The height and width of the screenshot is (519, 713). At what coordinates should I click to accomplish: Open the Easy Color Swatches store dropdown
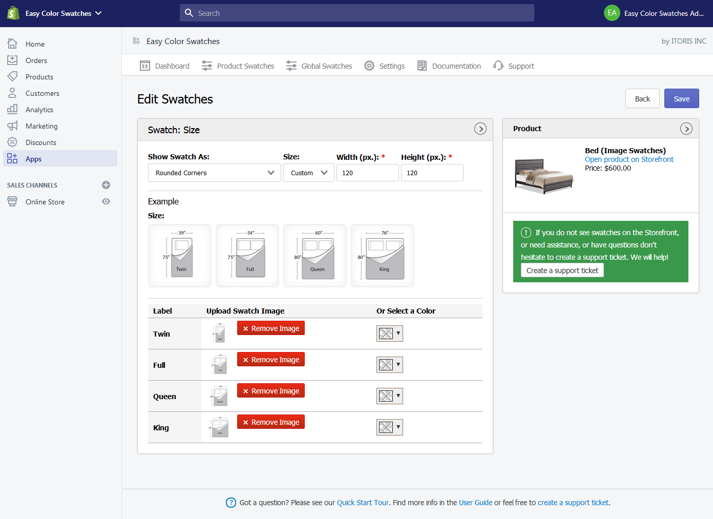tap(64, 13)
